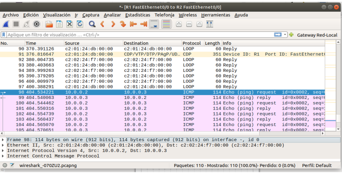Open the Visualización menu
Viewport: 342px width, 173px height.
coord(56,15)
